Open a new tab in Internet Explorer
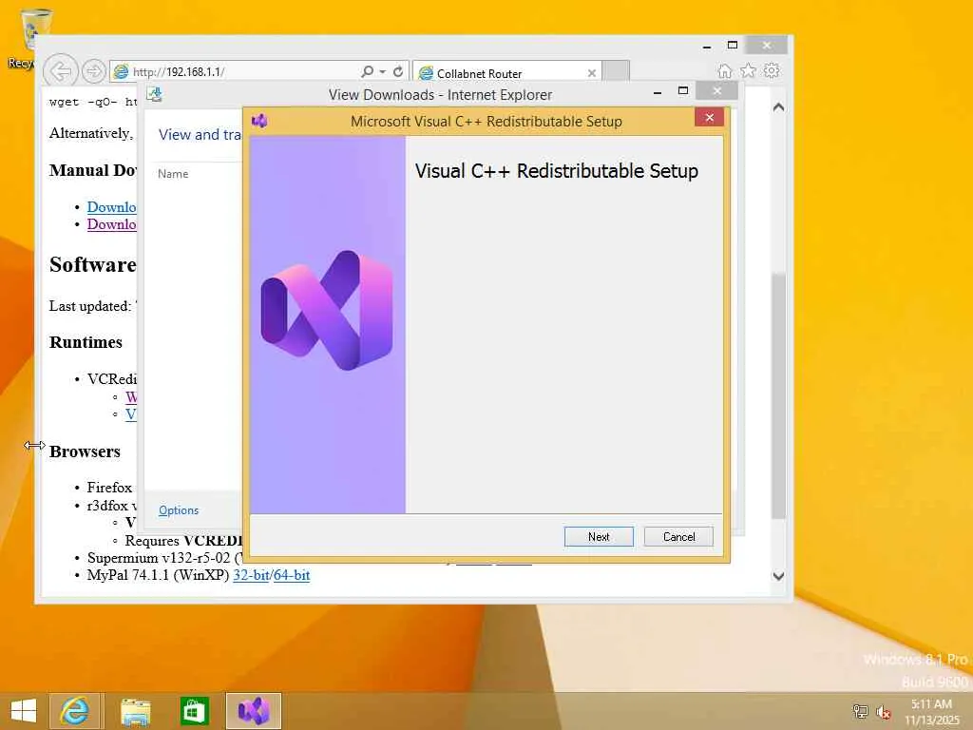Image resolution: width=973 pixels, height=730 pixels. (x=616, y=71)
